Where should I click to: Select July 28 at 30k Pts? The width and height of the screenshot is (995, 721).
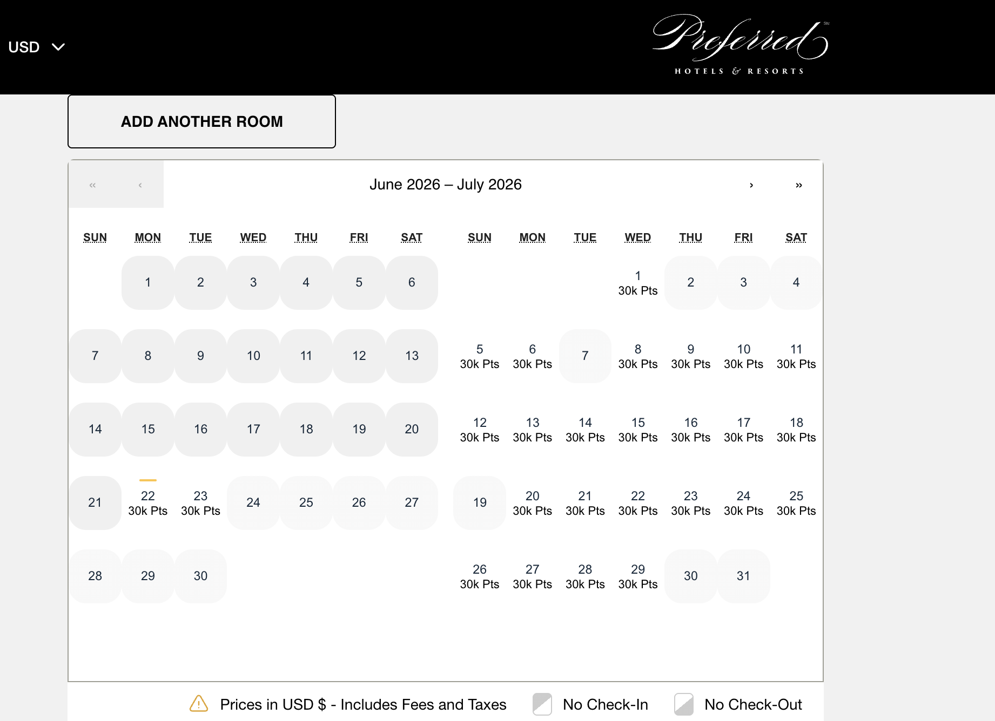click(585, 576)
